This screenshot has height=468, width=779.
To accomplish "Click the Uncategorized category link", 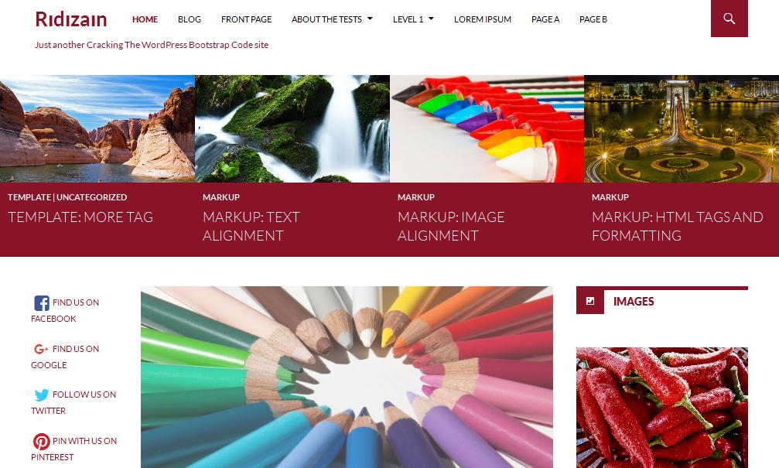I will click(x=91, y=197).
